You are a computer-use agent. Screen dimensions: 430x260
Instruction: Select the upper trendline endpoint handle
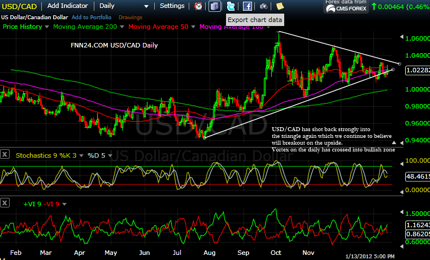pos(399,63)
